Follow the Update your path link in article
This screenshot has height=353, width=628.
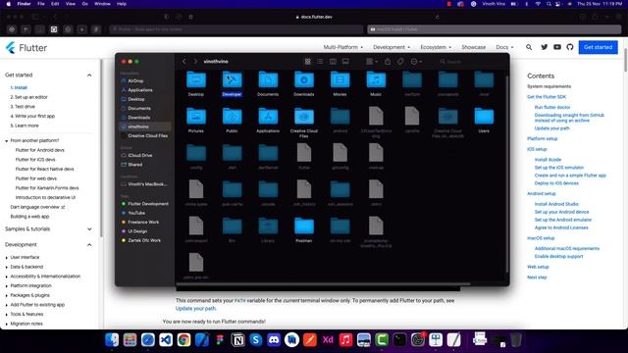195,309
